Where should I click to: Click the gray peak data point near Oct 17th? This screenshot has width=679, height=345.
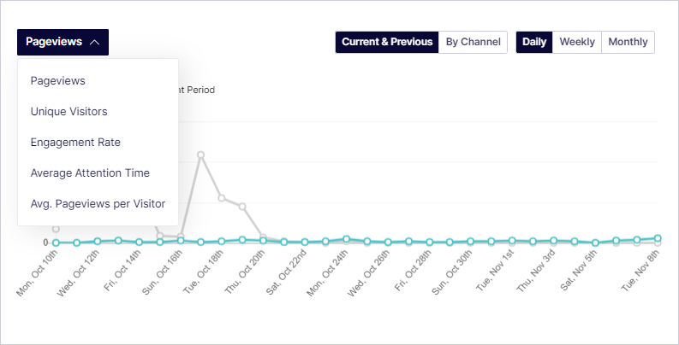pyautogui.click(x=200, y=155)
